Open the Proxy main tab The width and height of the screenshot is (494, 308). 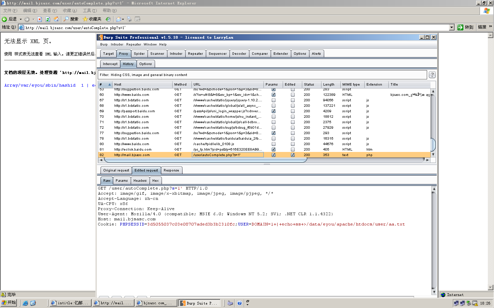[123, 54]
